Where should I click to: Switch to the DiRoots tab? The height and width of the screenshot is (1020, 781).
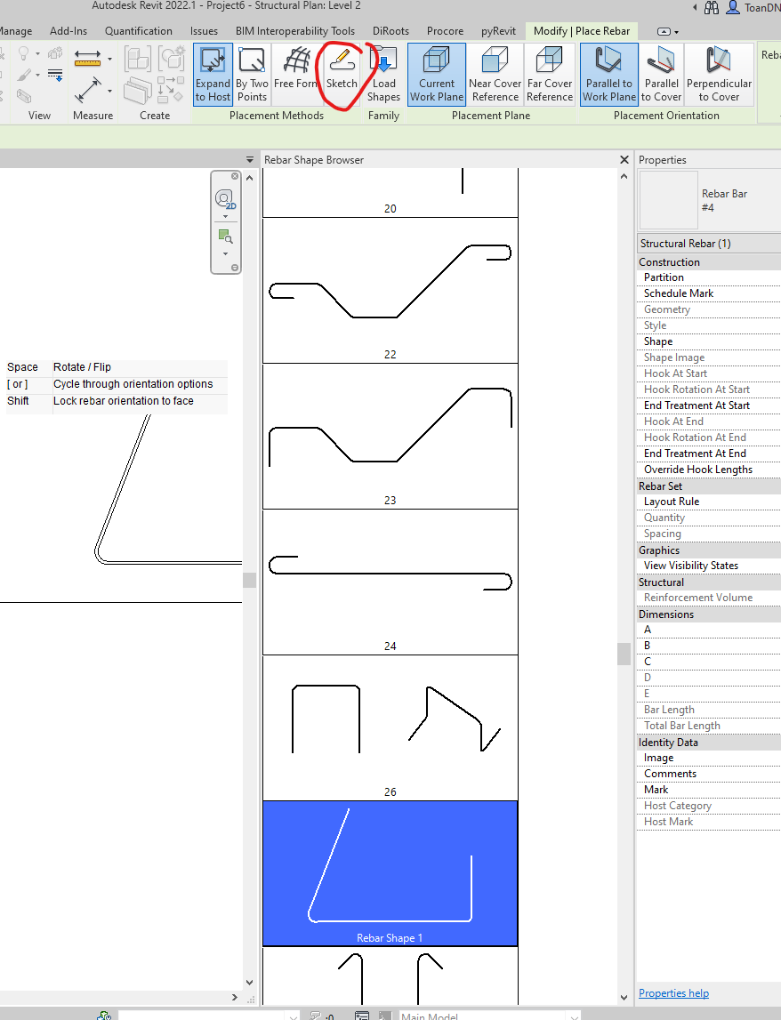click(390, 30)
